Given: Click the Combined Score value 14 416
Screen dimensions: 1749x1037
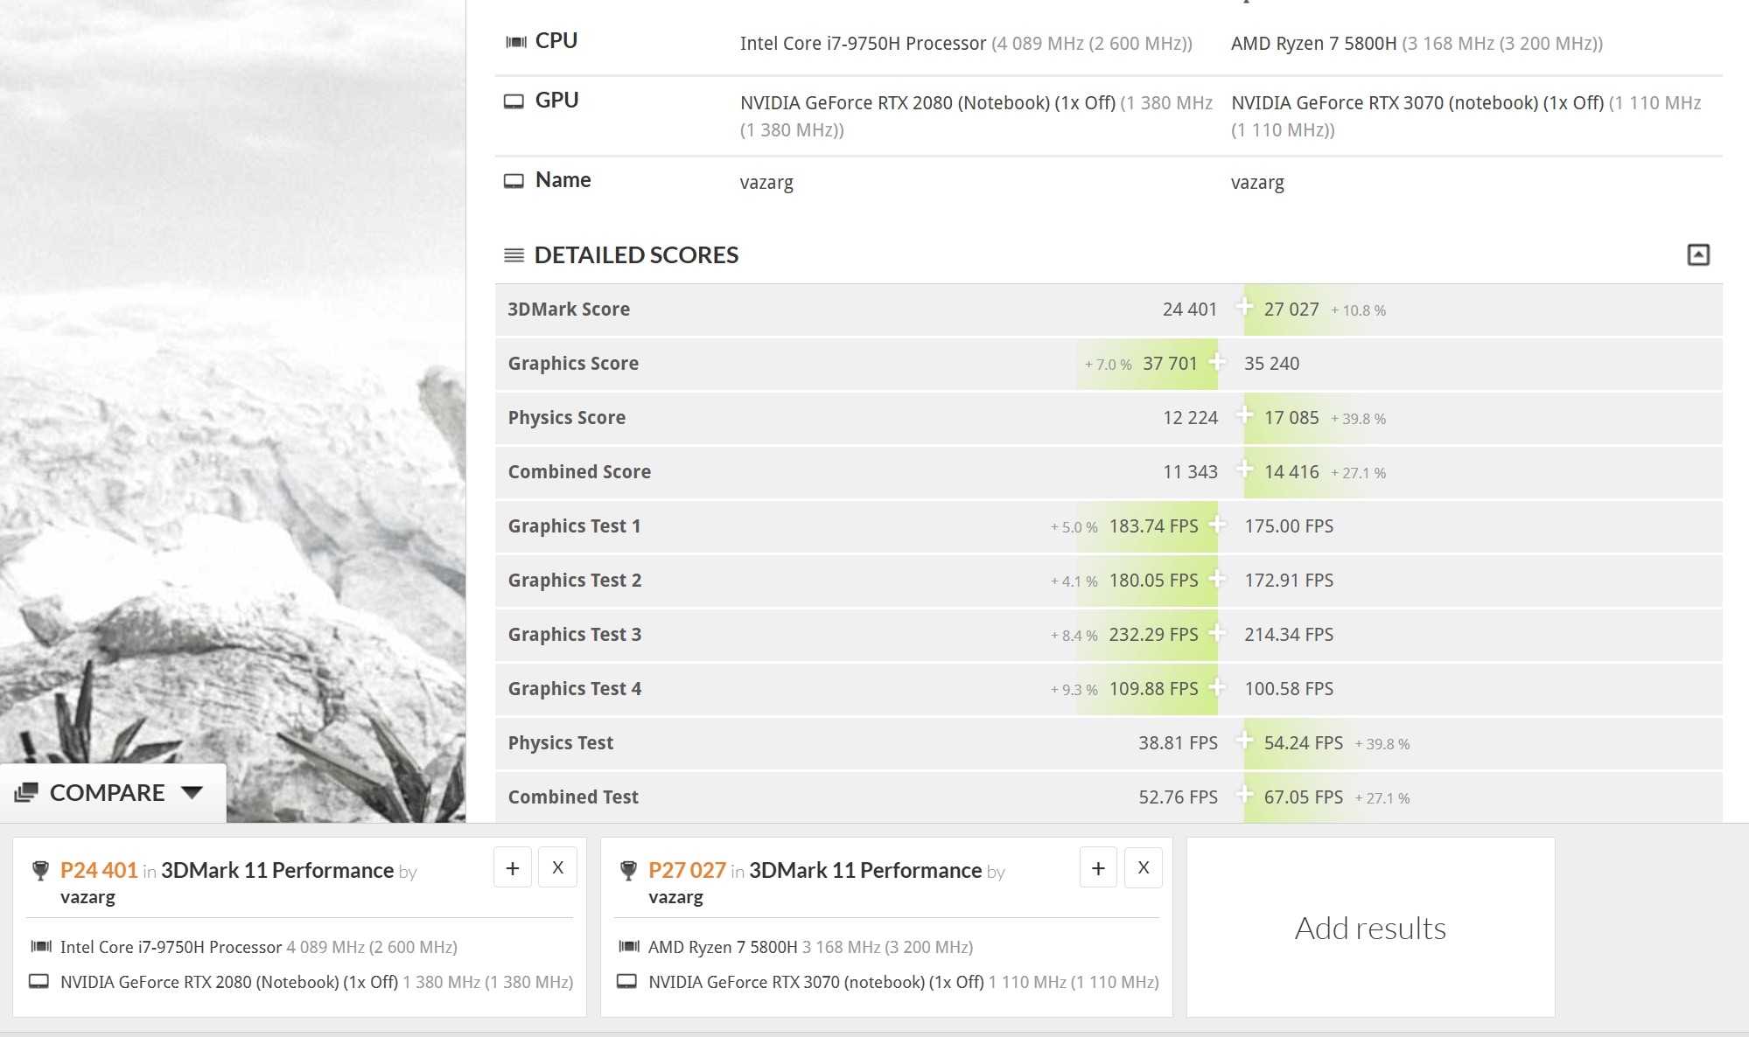Looking at the screenshot, I should point(1291,472).
